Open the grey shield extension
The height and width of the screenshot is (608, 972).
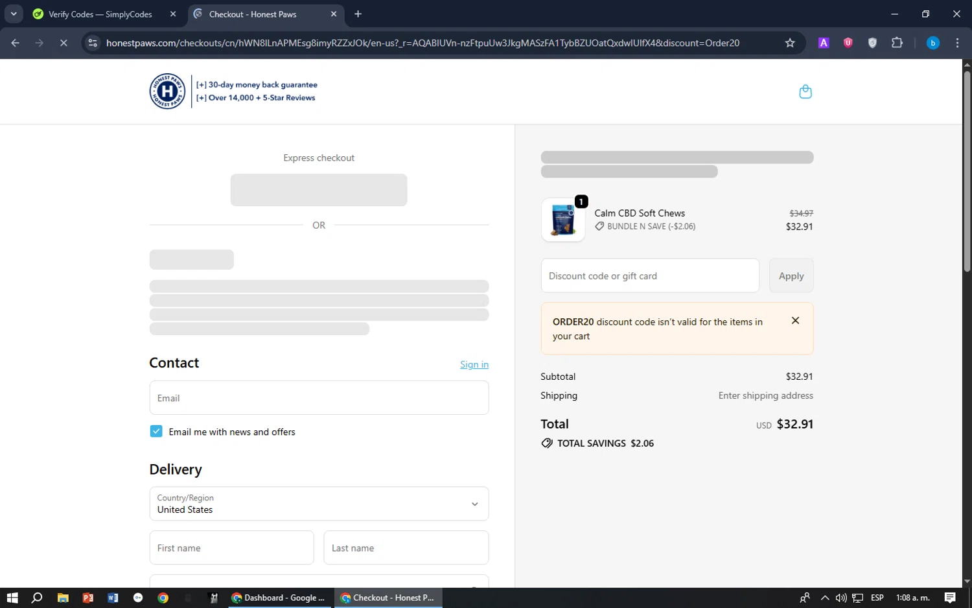pos(872,43)
